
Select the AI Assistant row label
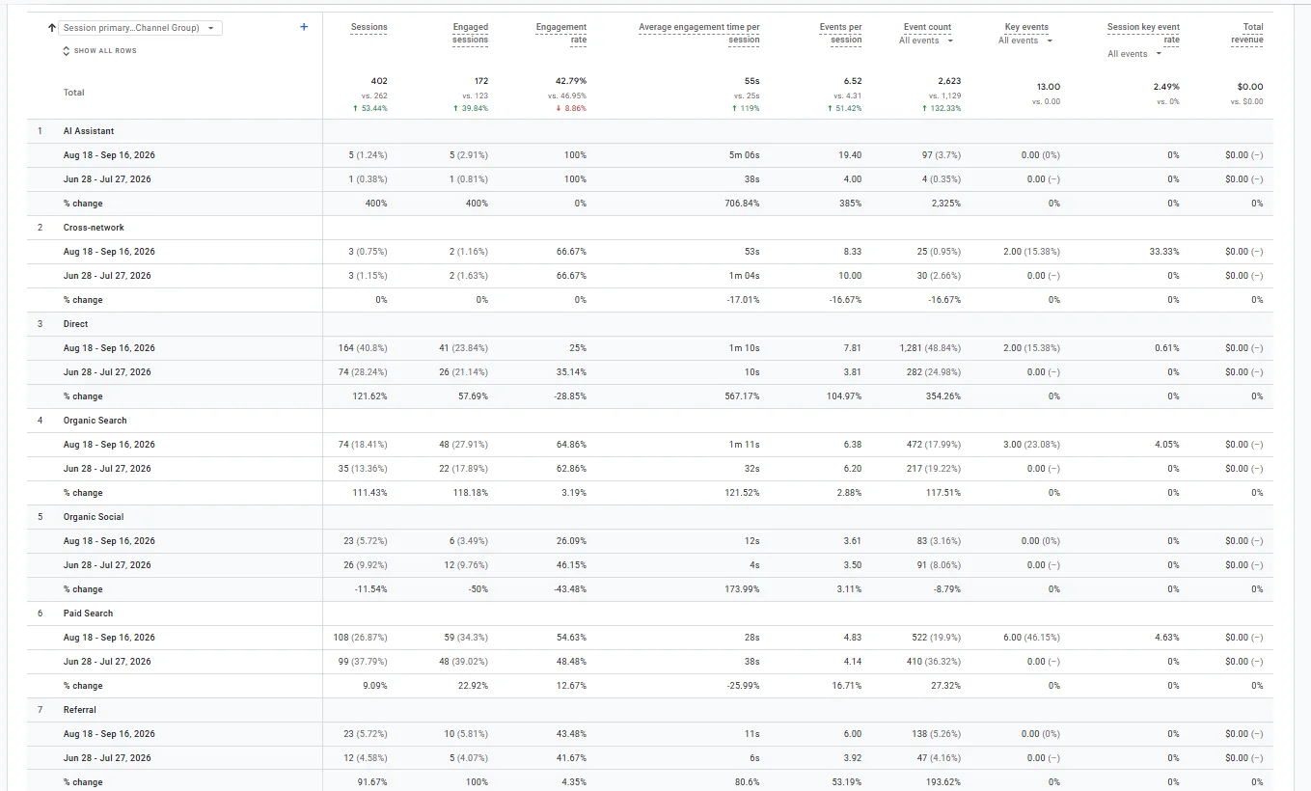(x=89, y=131)
